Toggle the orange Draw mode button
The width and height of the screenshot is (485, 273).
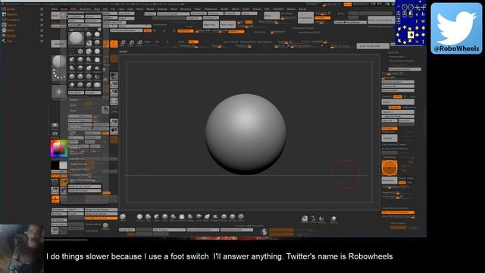coord(114,44)
